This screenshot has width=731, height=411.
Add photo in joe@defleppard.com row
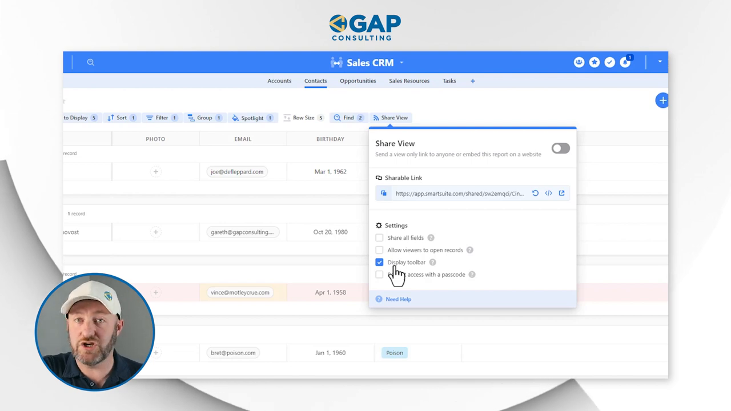(155, 172)
